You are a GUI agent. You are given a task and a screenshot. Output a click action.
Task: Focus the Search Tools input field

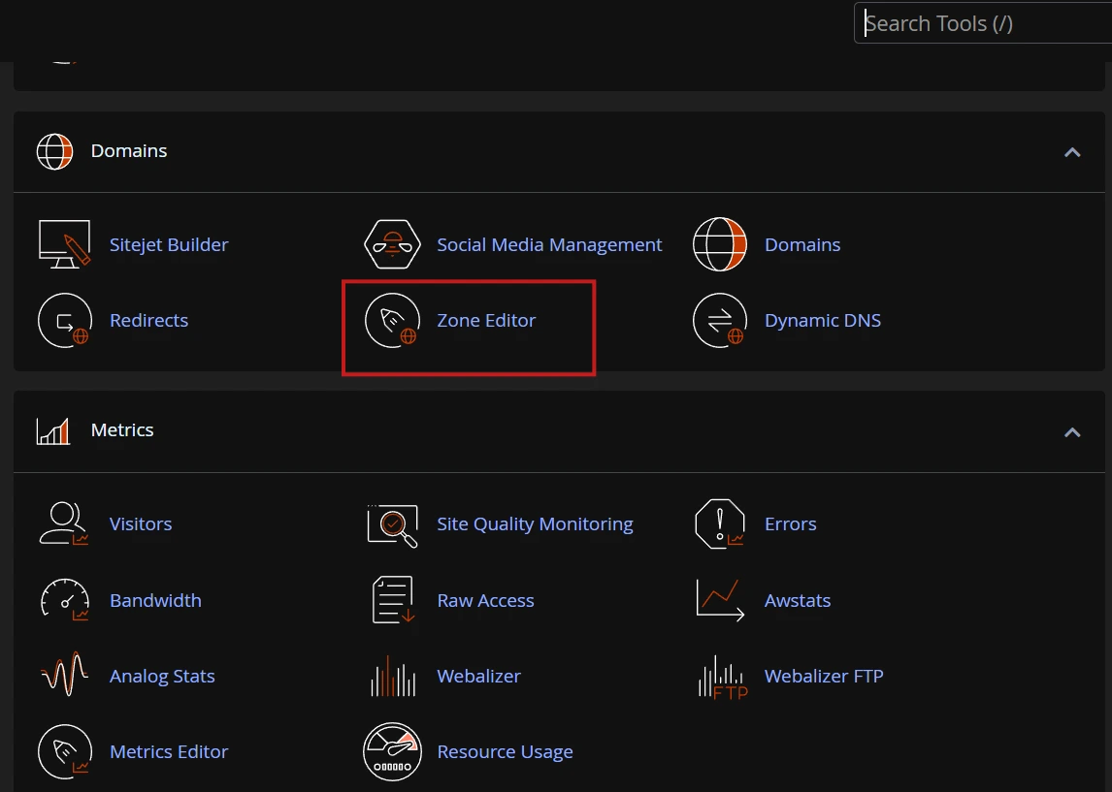pos(983,23)
